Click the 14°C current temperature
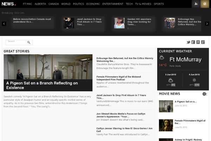Image resolution: width=211 pixels, height=141 pixels. pos(163,65)
